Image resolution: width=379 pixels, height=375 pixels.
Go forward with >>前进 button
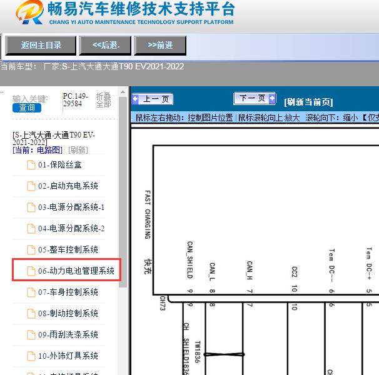click(160, 45)
